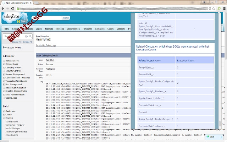Select the AppliedRuleActionInfos__r row

pyautogui.click(x=176, y=98)
